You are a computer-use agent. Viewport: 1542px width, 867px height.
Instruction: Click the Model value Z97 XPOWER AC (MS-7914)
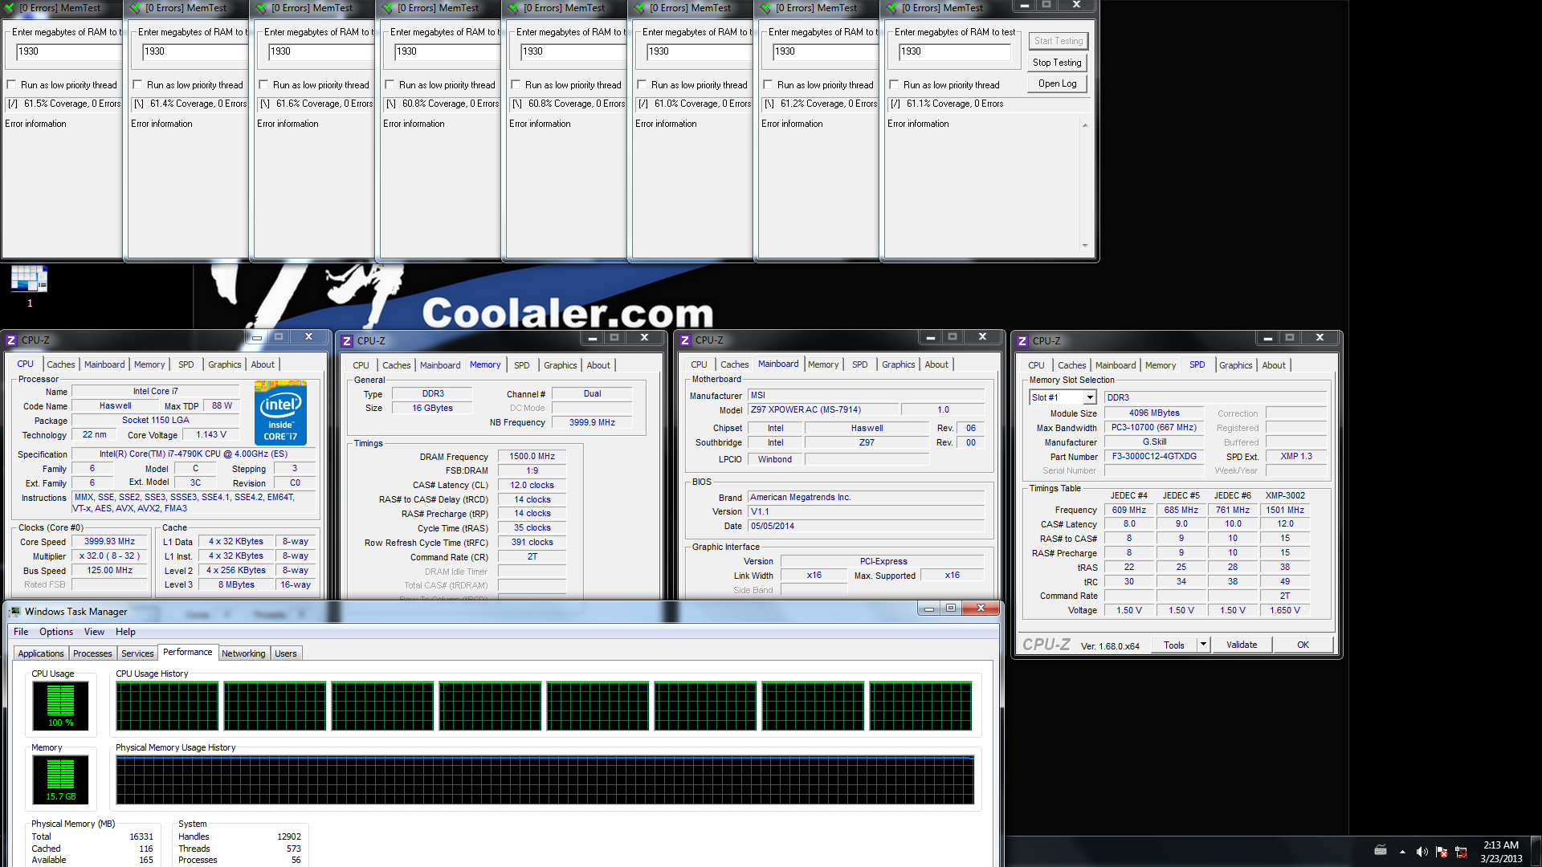tap(823, 409)
